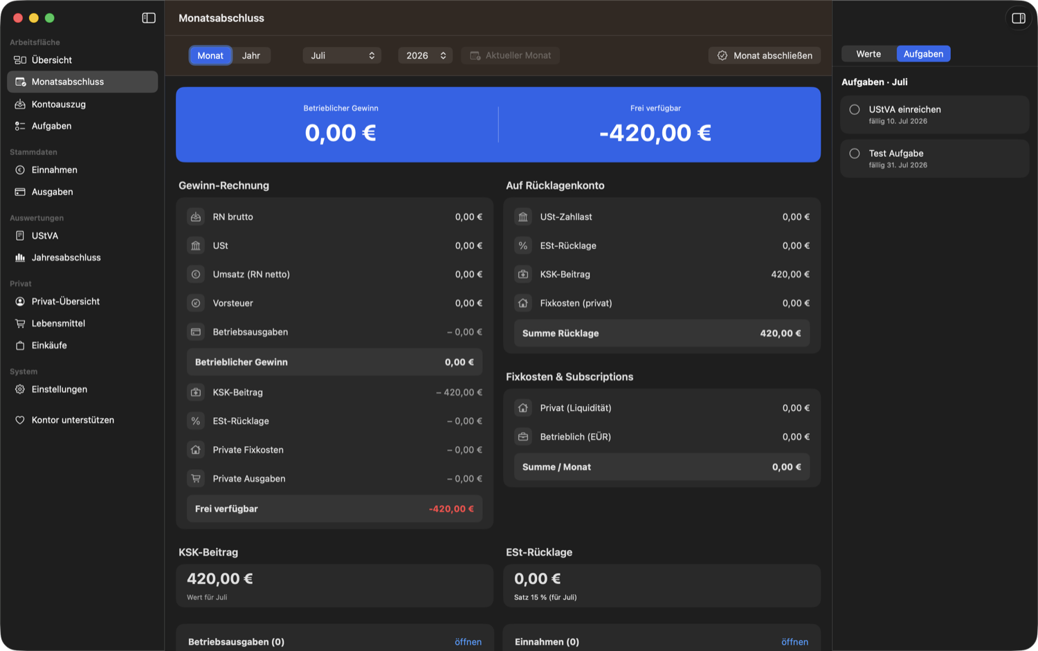This screenshot has height=651, width=1038.
Task: Click the Kontoauszug sidebar icon
Action: [x=20, y=104]
